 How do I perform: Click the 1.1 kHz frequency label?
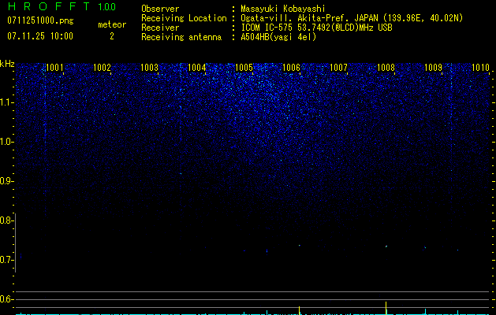[x=6, y=102]
